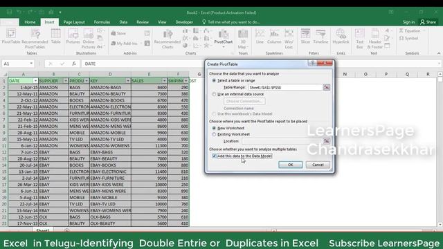Click the PivotChart icon
This screenshot has height=249, width=443.
click(x=223, y=37)
